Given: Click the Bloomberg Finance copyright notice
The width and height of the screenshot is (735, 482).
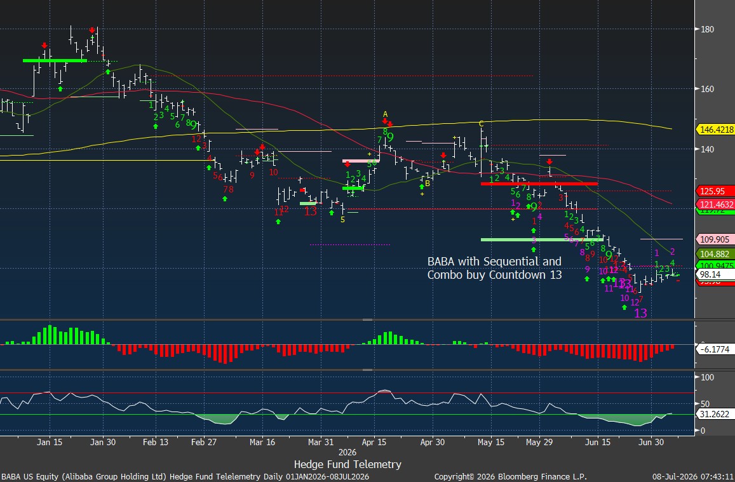Looking at the screenshot, I should point(511,477).
